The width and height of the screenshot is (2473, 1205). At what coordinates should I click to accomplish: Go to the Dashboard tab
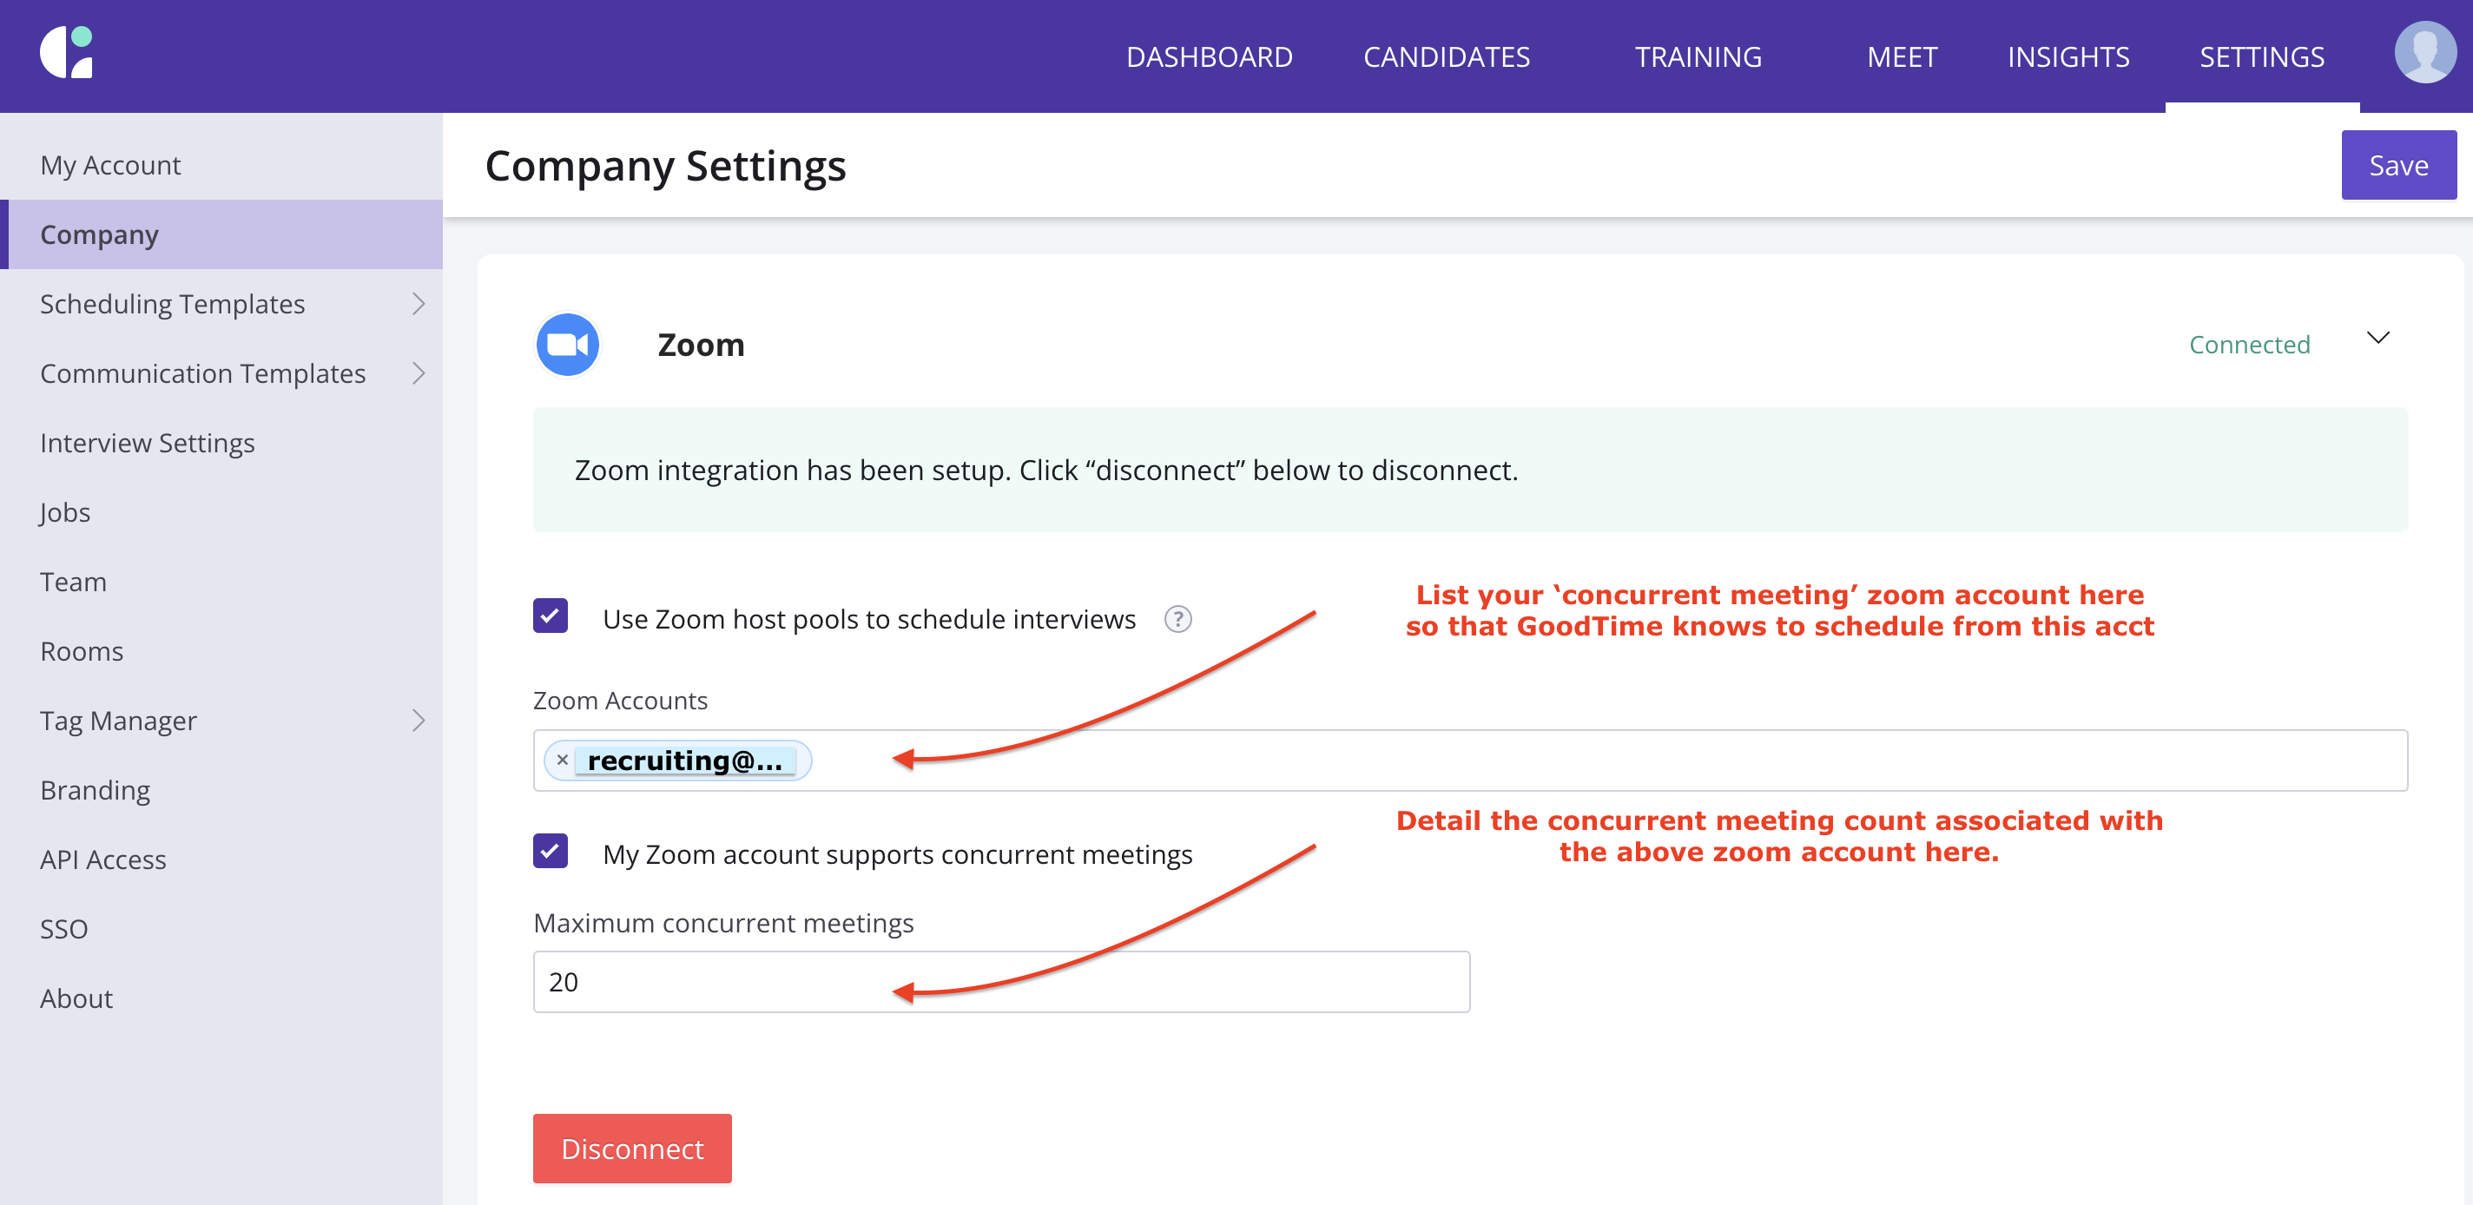(x=1209, y=56)
